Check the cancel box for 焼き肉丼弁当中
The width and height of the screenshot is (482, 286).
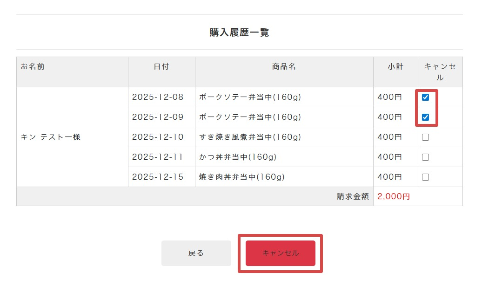pos(425,177)
